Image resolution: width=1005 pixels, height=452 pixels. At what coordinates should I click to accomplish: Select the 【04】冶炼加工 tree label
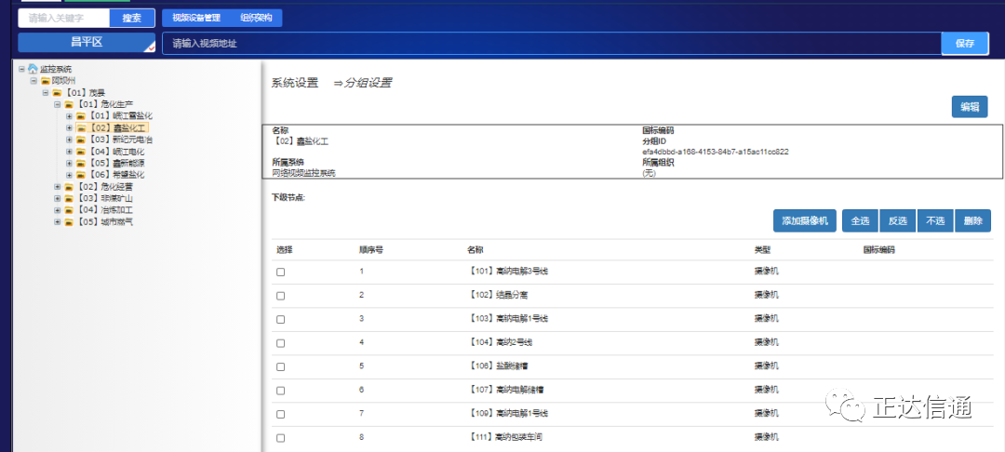104,210
